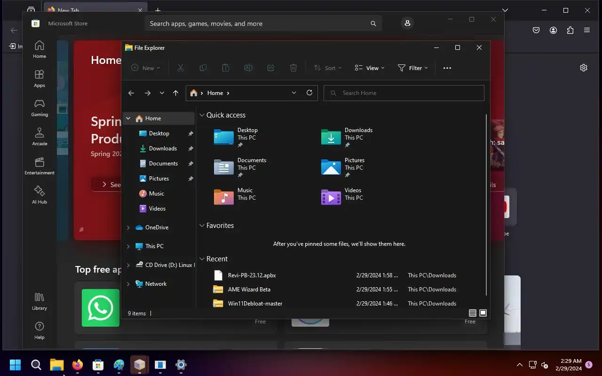The height and width of the screenshot is (376, 602).
Task: Open Microsoft Store Apps section
Action: (40, 78)
